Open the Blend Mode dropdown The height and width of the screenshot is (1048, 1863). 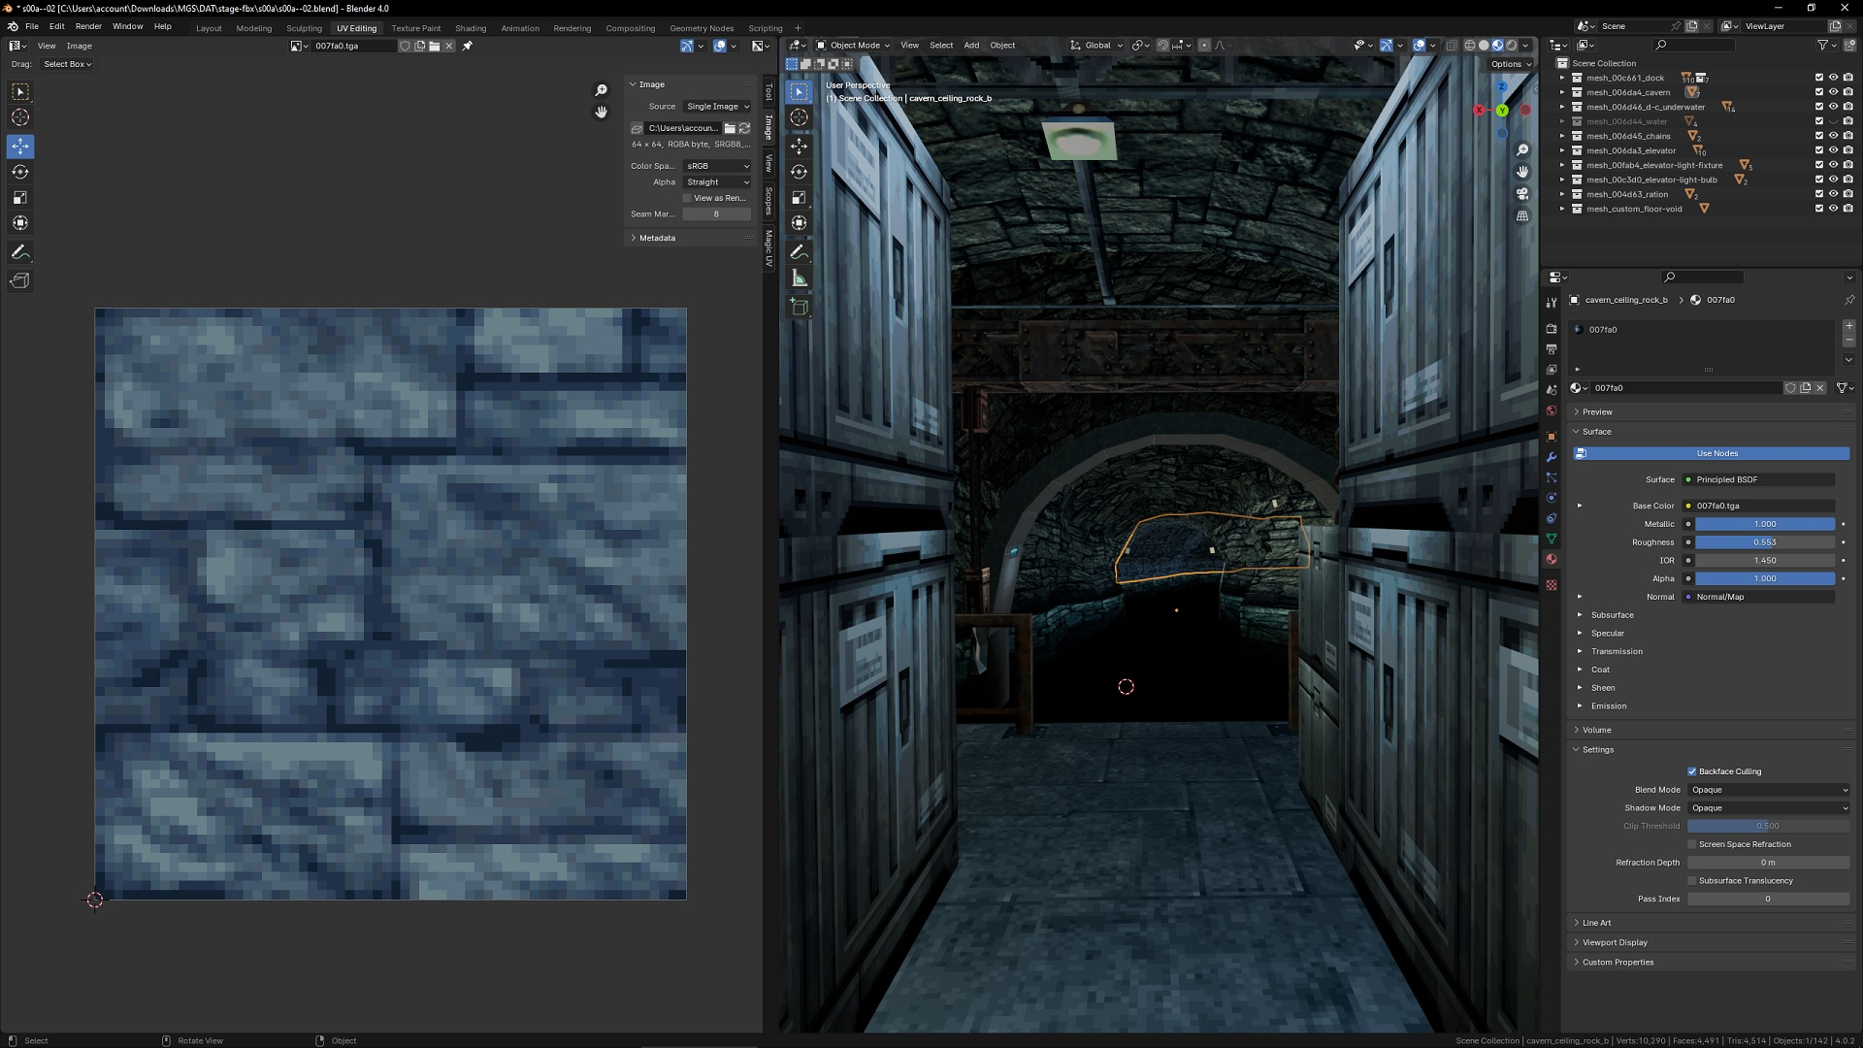[x=1769, y=790]
